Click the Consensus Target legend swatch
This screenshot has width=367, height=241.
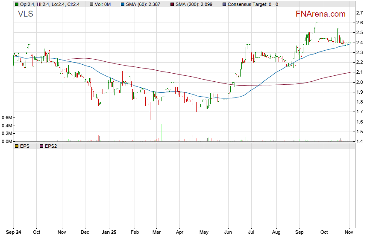click(224, 4)
